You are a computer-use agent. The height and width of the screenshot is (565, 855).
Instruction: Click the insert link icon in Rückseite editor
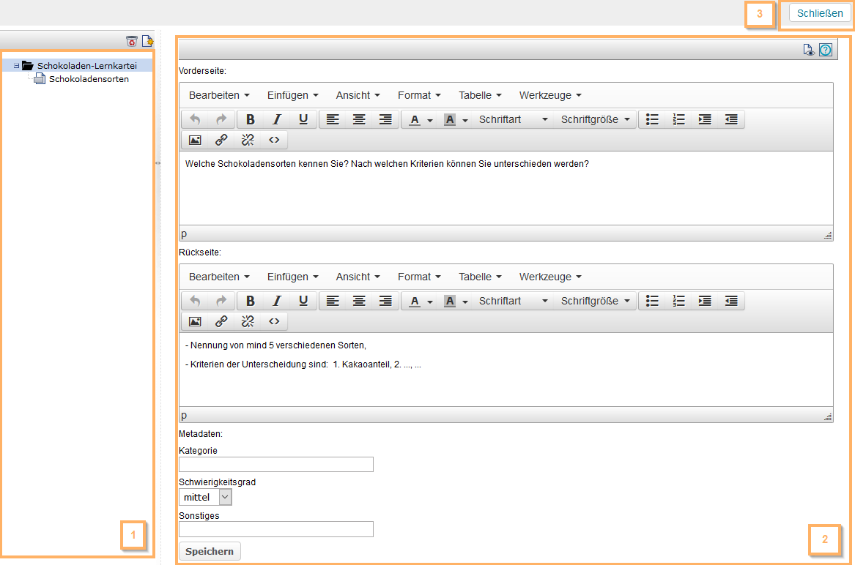point(221,321)
